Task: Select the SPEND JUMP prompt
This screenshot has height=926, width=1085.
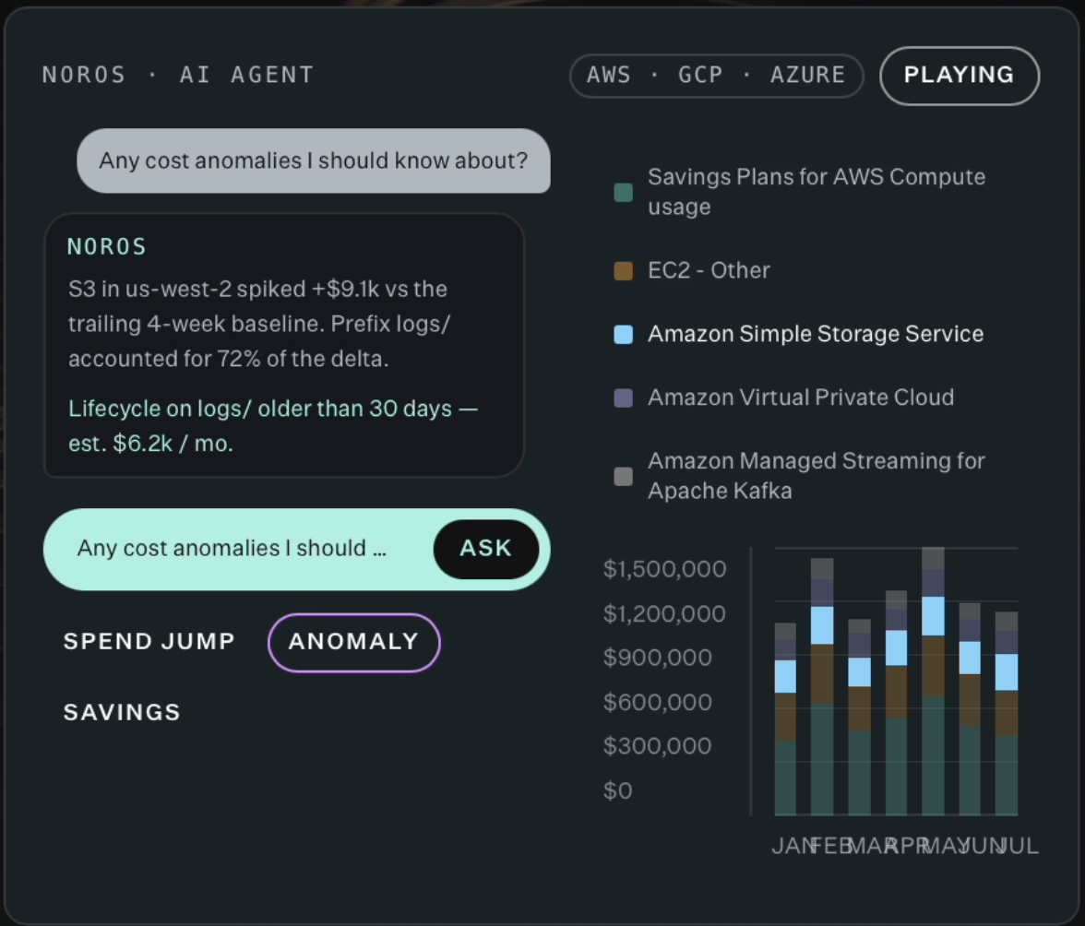Action: pos(149,642)
